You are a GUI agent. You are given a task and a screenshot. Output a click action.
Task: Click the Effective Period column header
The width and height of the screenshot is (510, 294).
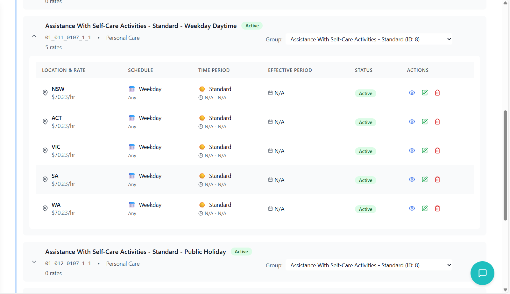(x=290, y=70)
